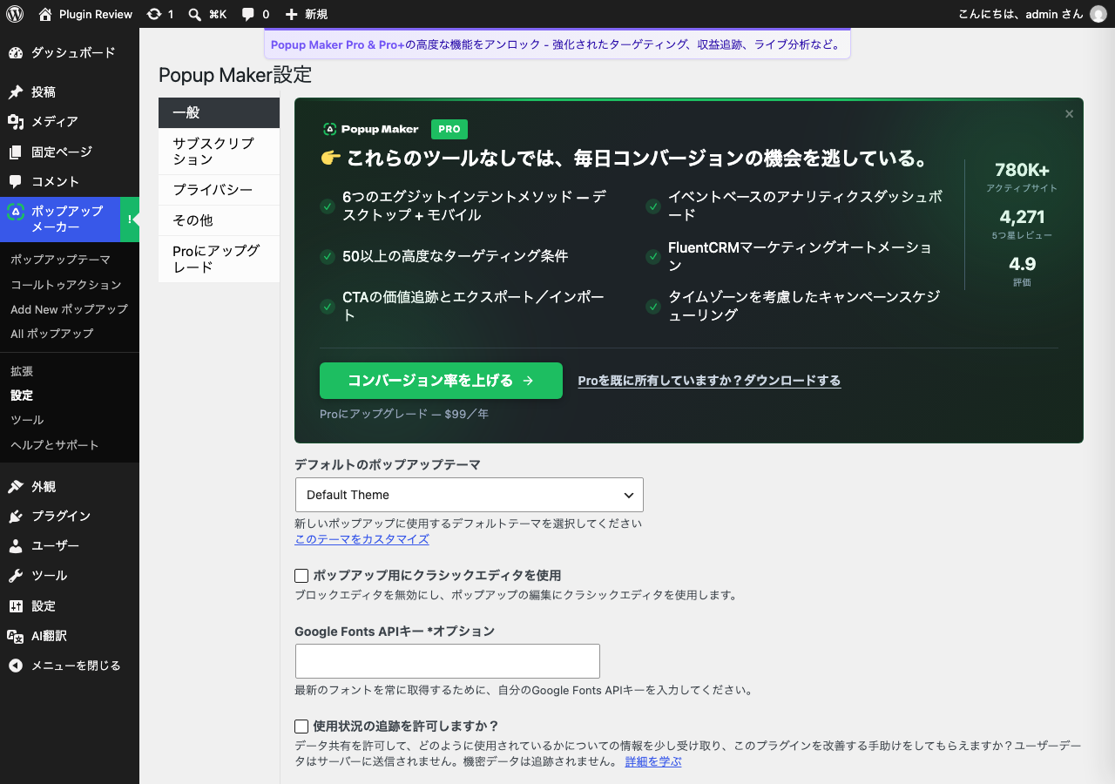Open the submenu ツール under Popup Maker
This screenshot has height=784, width=1115.
pos(27,420)
